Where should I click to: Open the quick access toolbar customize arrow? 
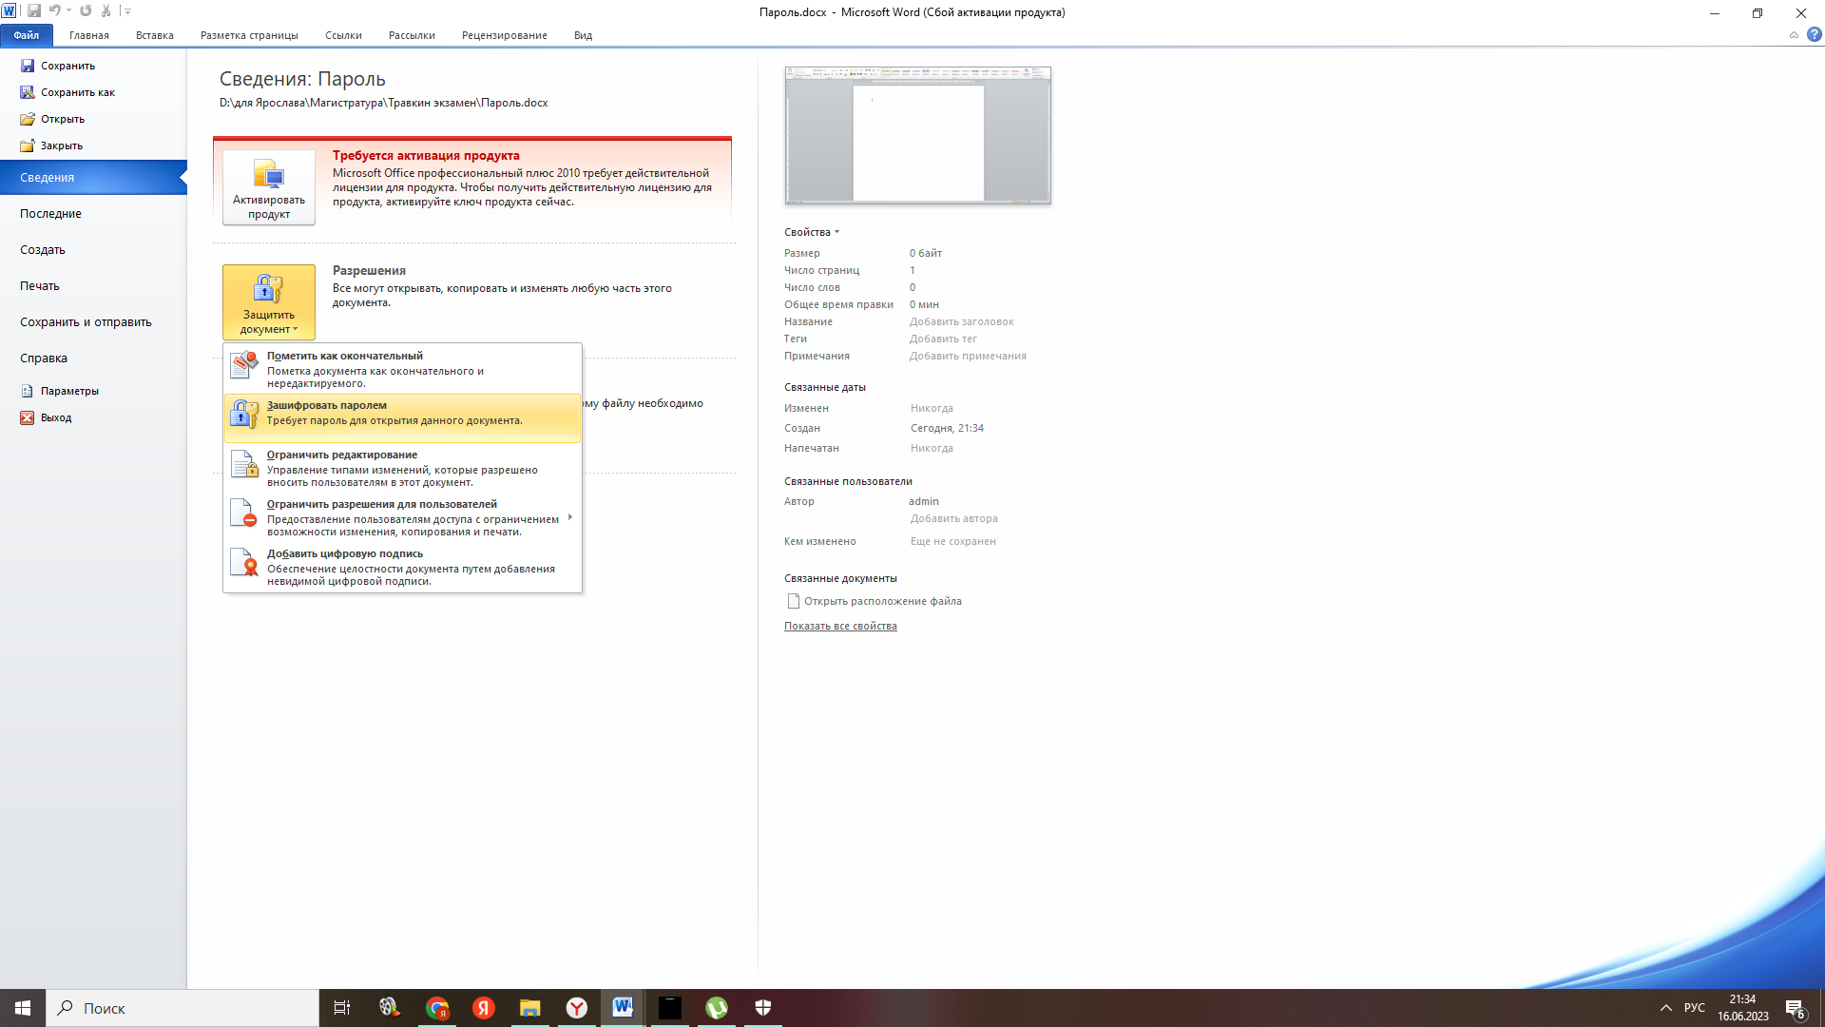pyautogui.click(x=127, y=11)
